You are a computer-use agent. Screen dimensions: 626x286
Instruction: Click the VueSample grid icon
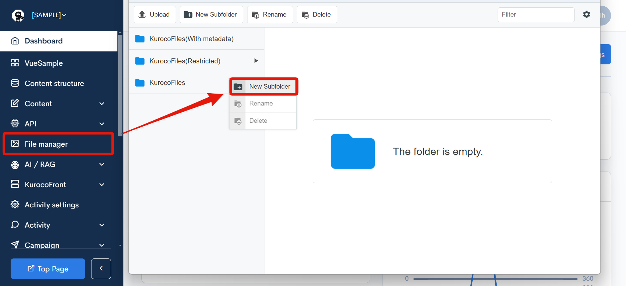[15, 63]
